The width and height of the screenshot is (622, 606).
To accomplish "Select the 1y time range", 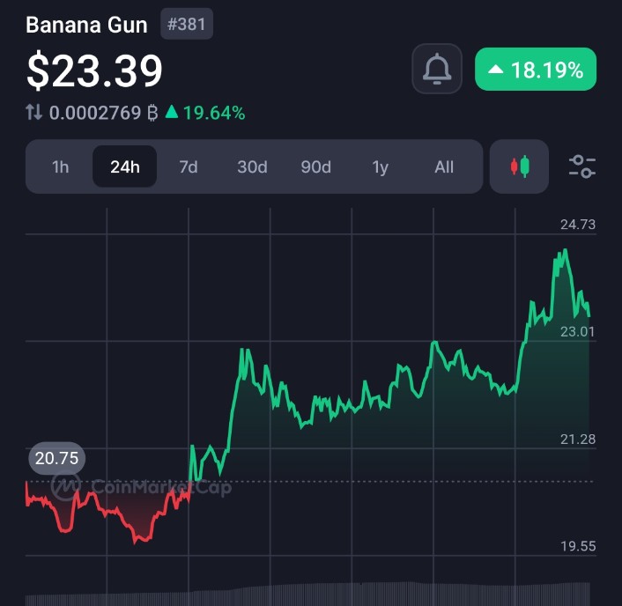I will [x=380, y=166].
